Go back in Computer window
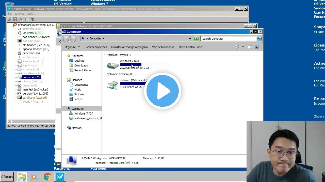Screen dimensions: 325x182 (x=66, y=39)
